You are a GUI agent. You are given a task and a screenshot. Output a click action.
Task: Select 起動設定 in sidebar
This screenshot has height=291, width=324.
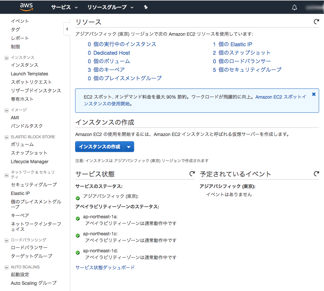click(20, 275)
